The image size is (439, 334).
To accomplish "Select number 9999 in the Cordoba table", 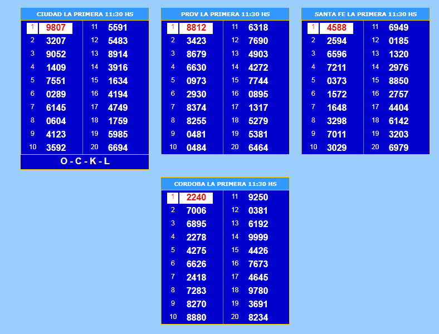I will [258, 237].
